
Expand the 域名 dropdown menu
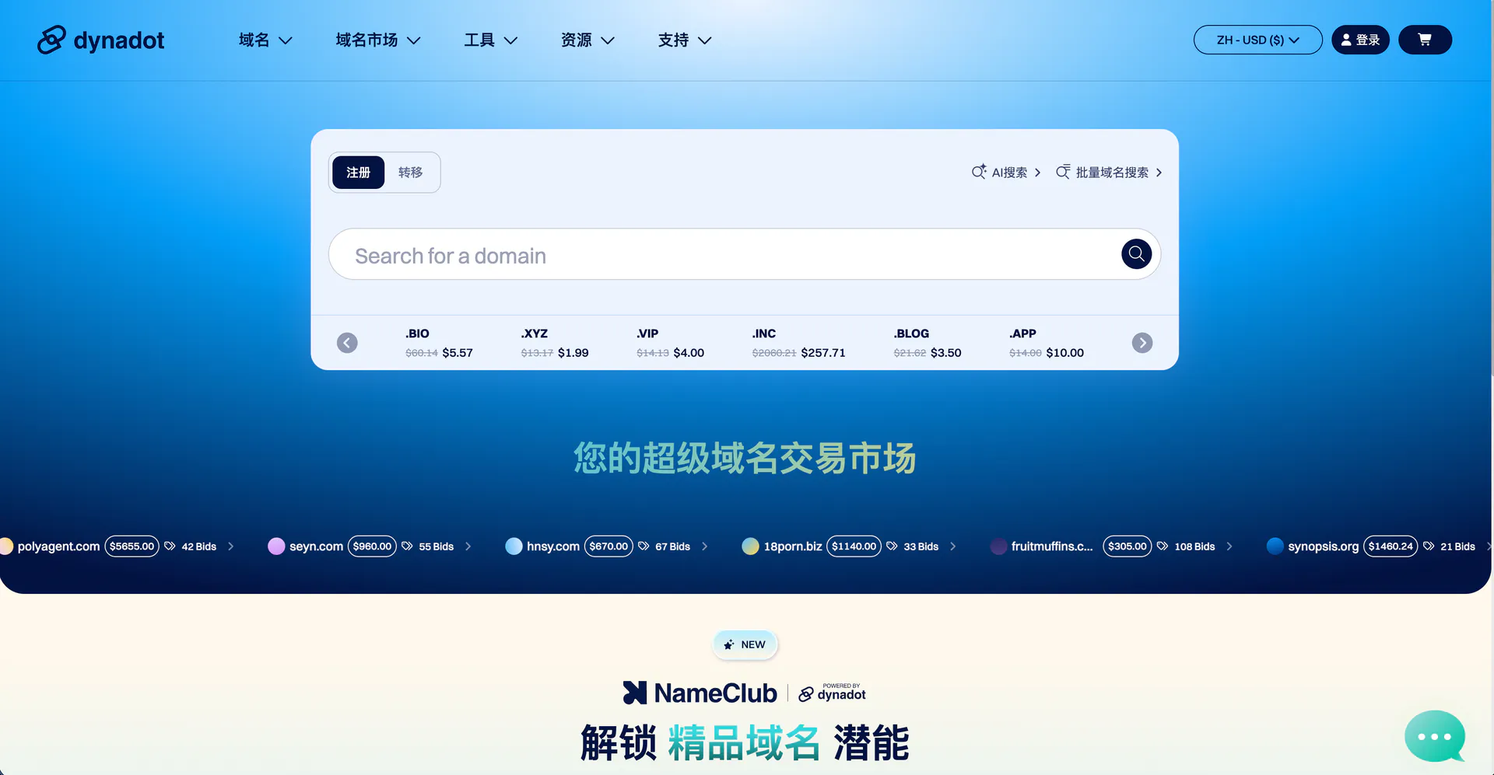(x=265, y=40)
